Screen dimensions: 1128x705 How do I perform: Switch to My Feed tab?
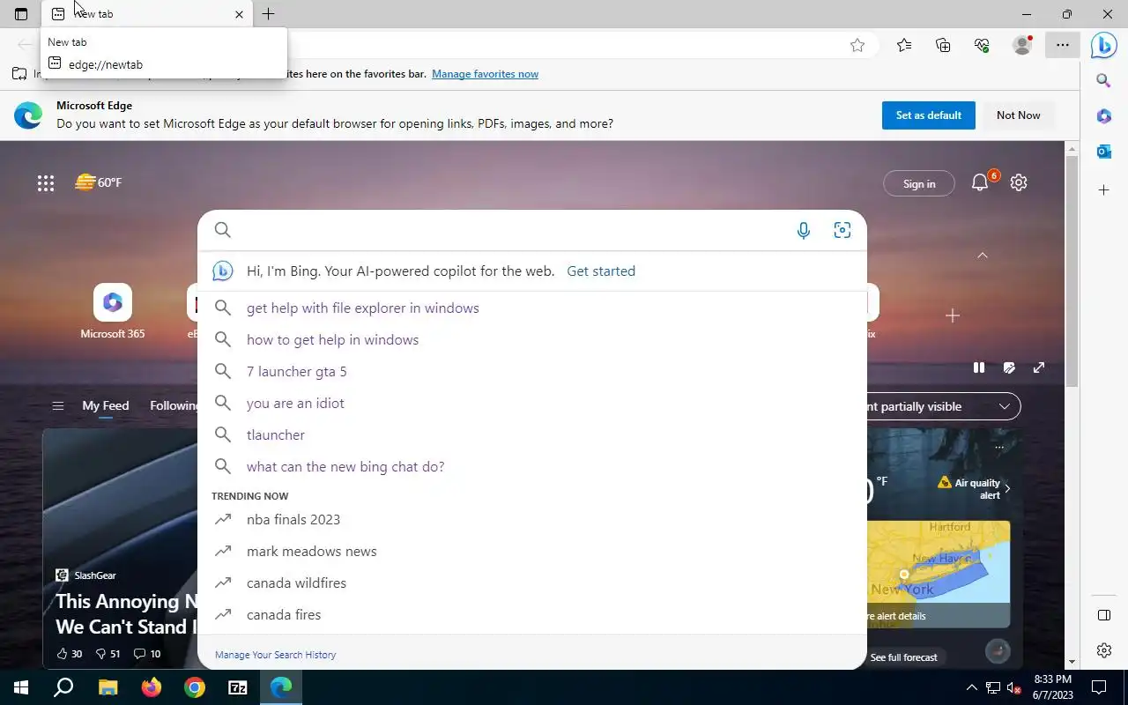coord(106,406)
